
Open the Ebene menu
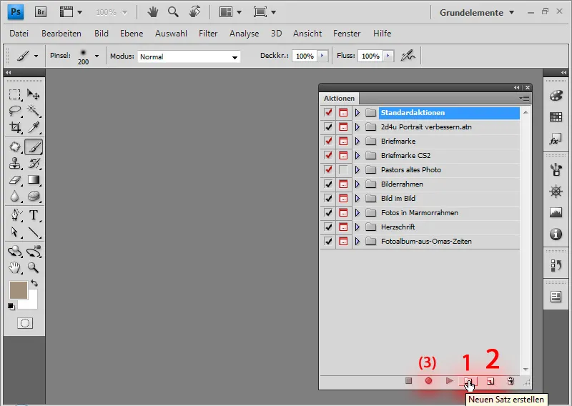(x=132, y=34)
